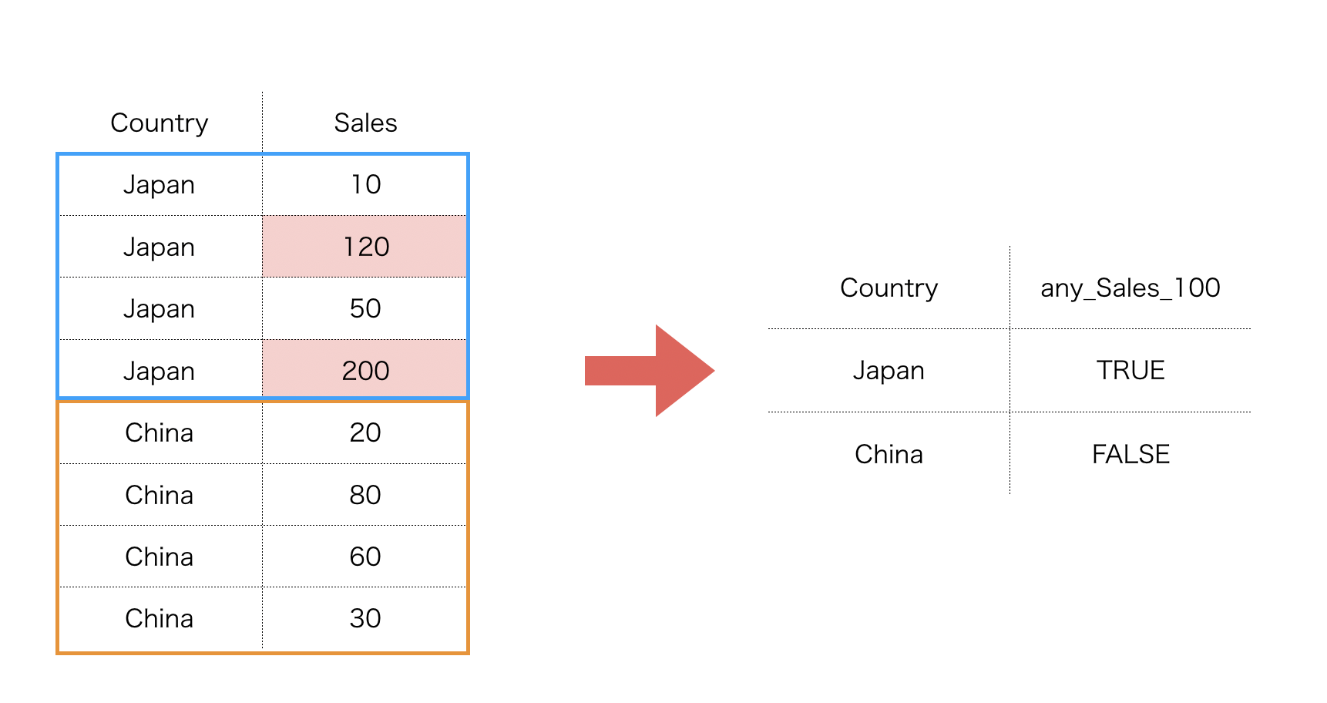Viewport: 1327px width, 703px height.
Task: Select the highlighted 200 sales cell
Action: pos(365,370)
